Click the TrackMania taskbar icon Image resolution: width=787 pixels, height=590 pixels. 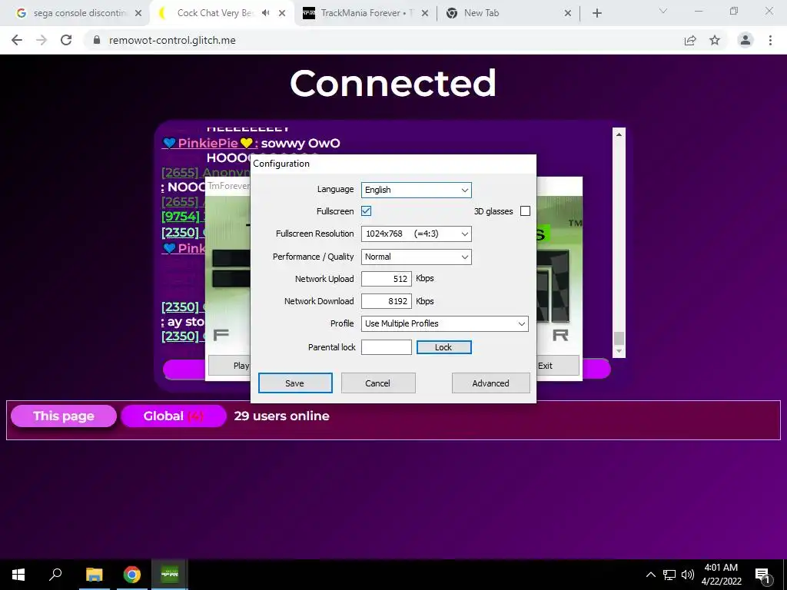170,575
